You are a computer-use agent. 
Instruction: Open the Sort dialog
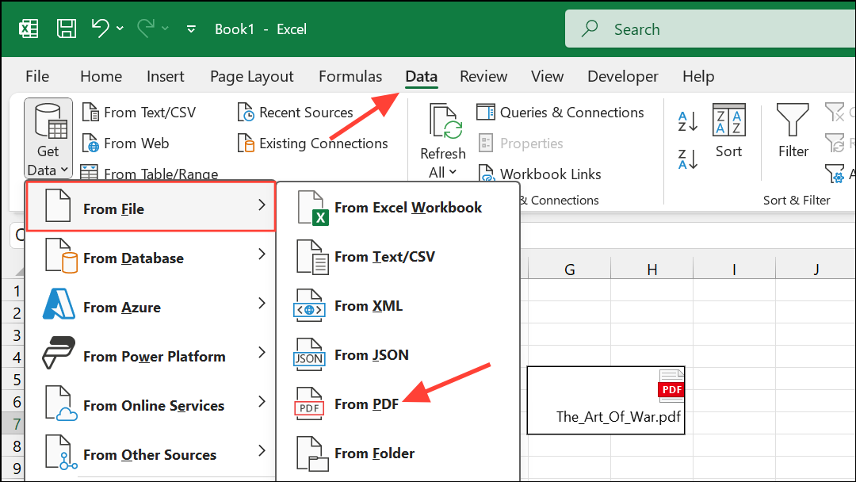[729, 131]
